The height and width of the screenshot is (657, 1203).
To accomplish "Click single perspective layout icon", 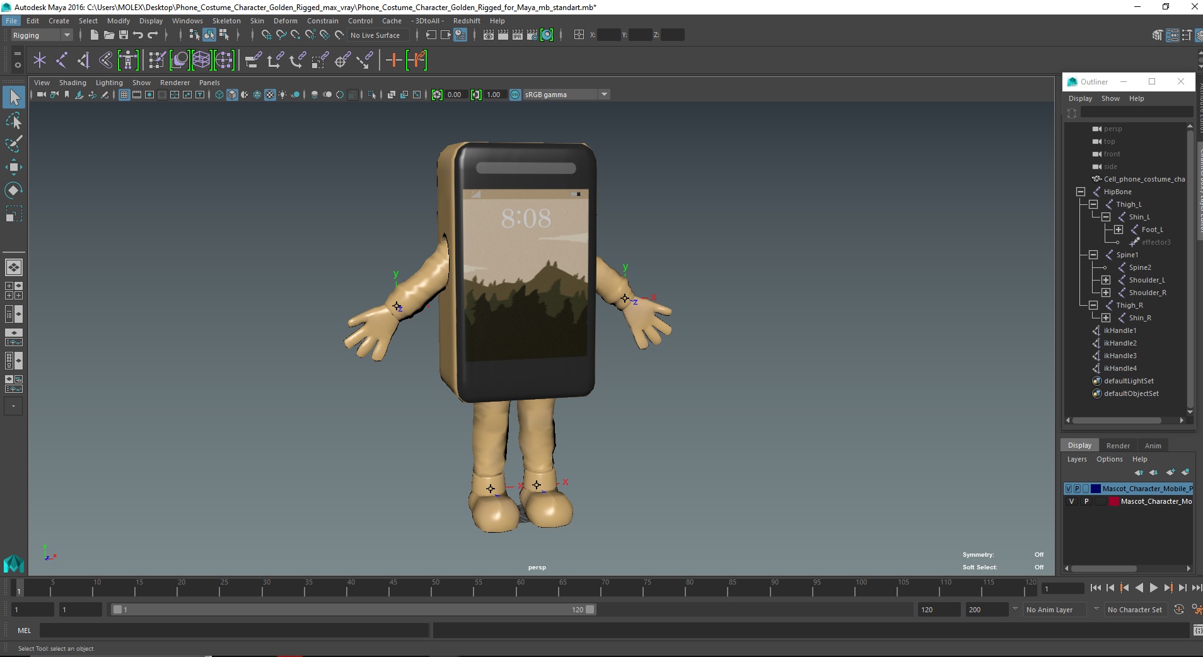I will click(x=13, y=267).
